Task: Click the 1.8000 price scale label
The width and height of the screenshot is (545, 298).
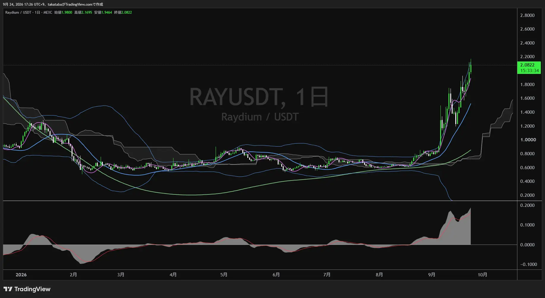Action: (x=527, y=85)
